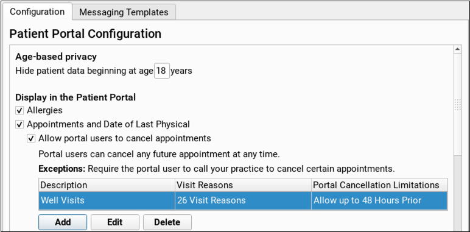Click the vertical scrollbar thumb

coord(458,105)
